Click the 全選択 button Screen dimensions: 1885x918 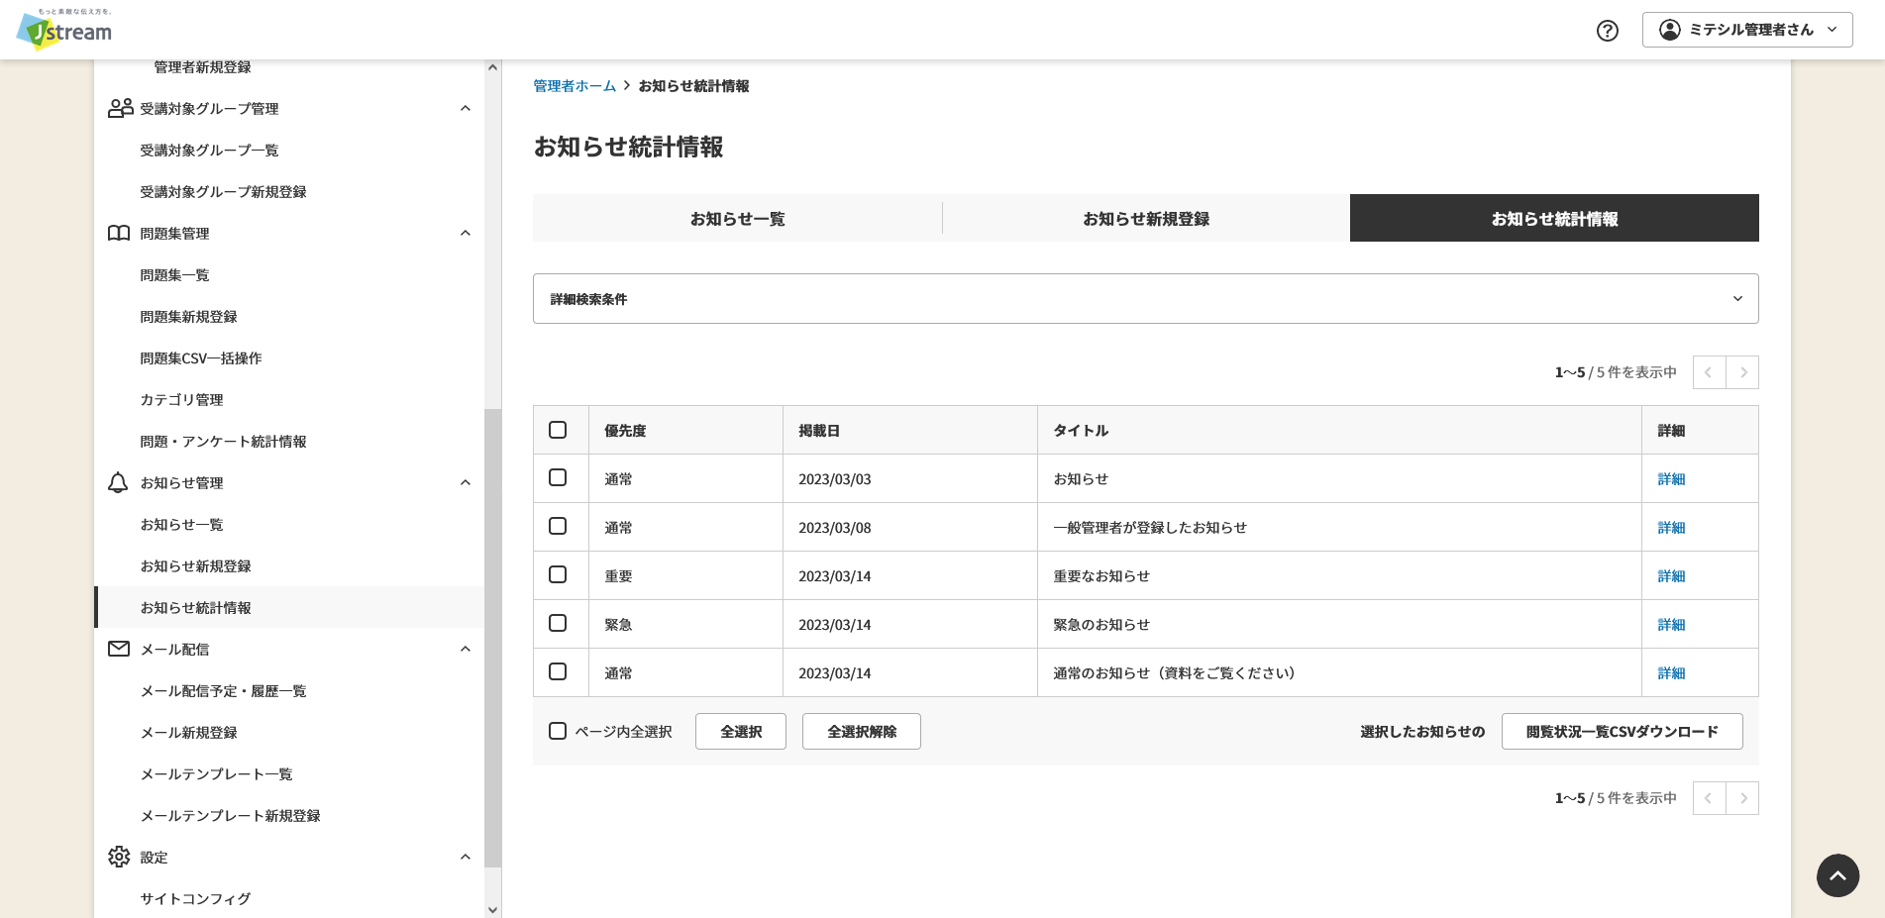[741, 732]
